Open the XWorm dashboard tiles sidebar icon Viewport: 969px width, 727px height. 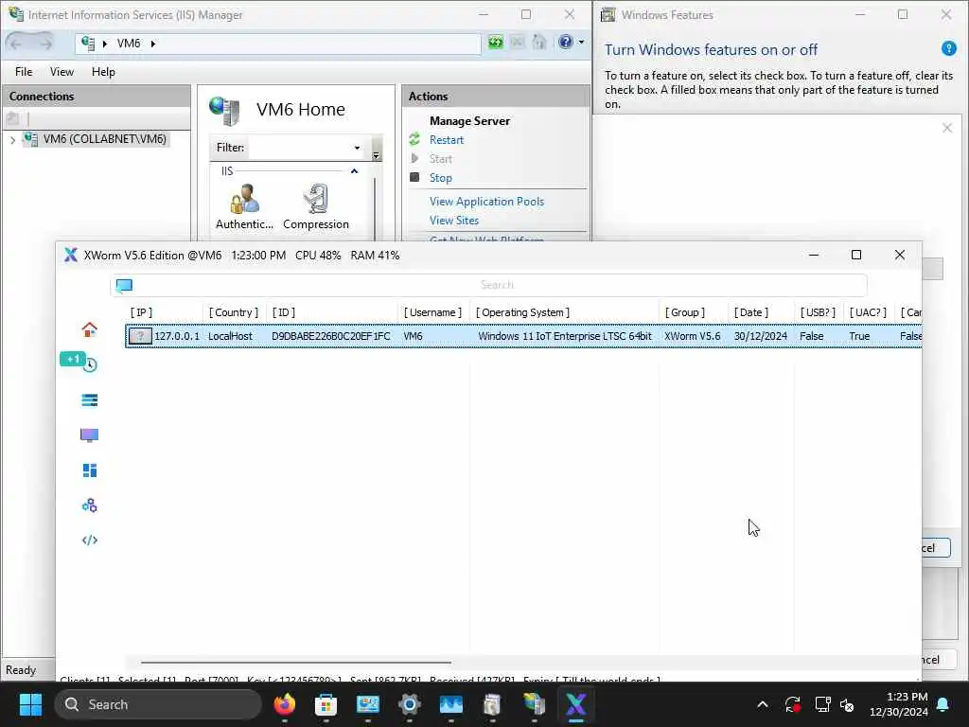(x=90, y=470)
